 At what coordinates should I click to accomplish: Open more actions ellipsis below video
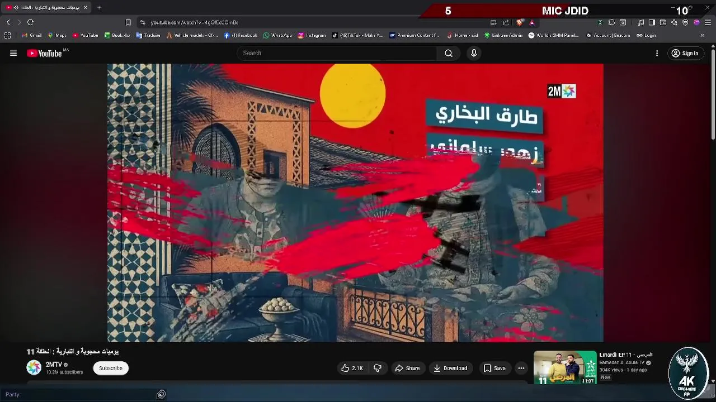point(521,368)
